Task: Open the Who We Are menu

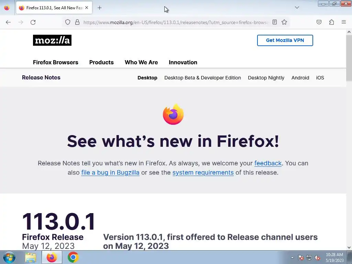Action: tap(141, 63)
